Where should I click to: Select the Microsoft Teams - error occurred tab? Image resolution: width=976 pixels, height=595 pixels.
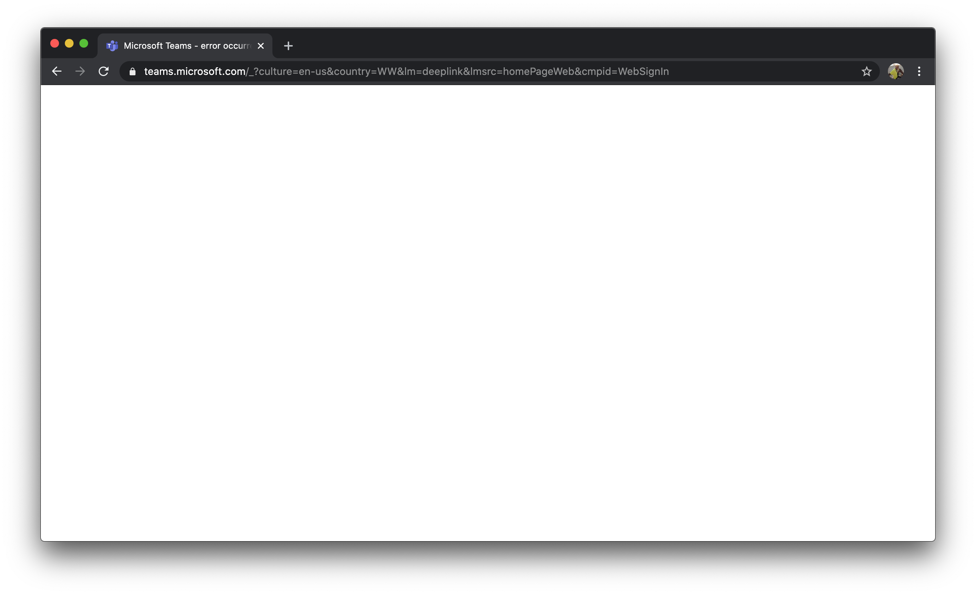pyautogui.click(x=186, y=46)
